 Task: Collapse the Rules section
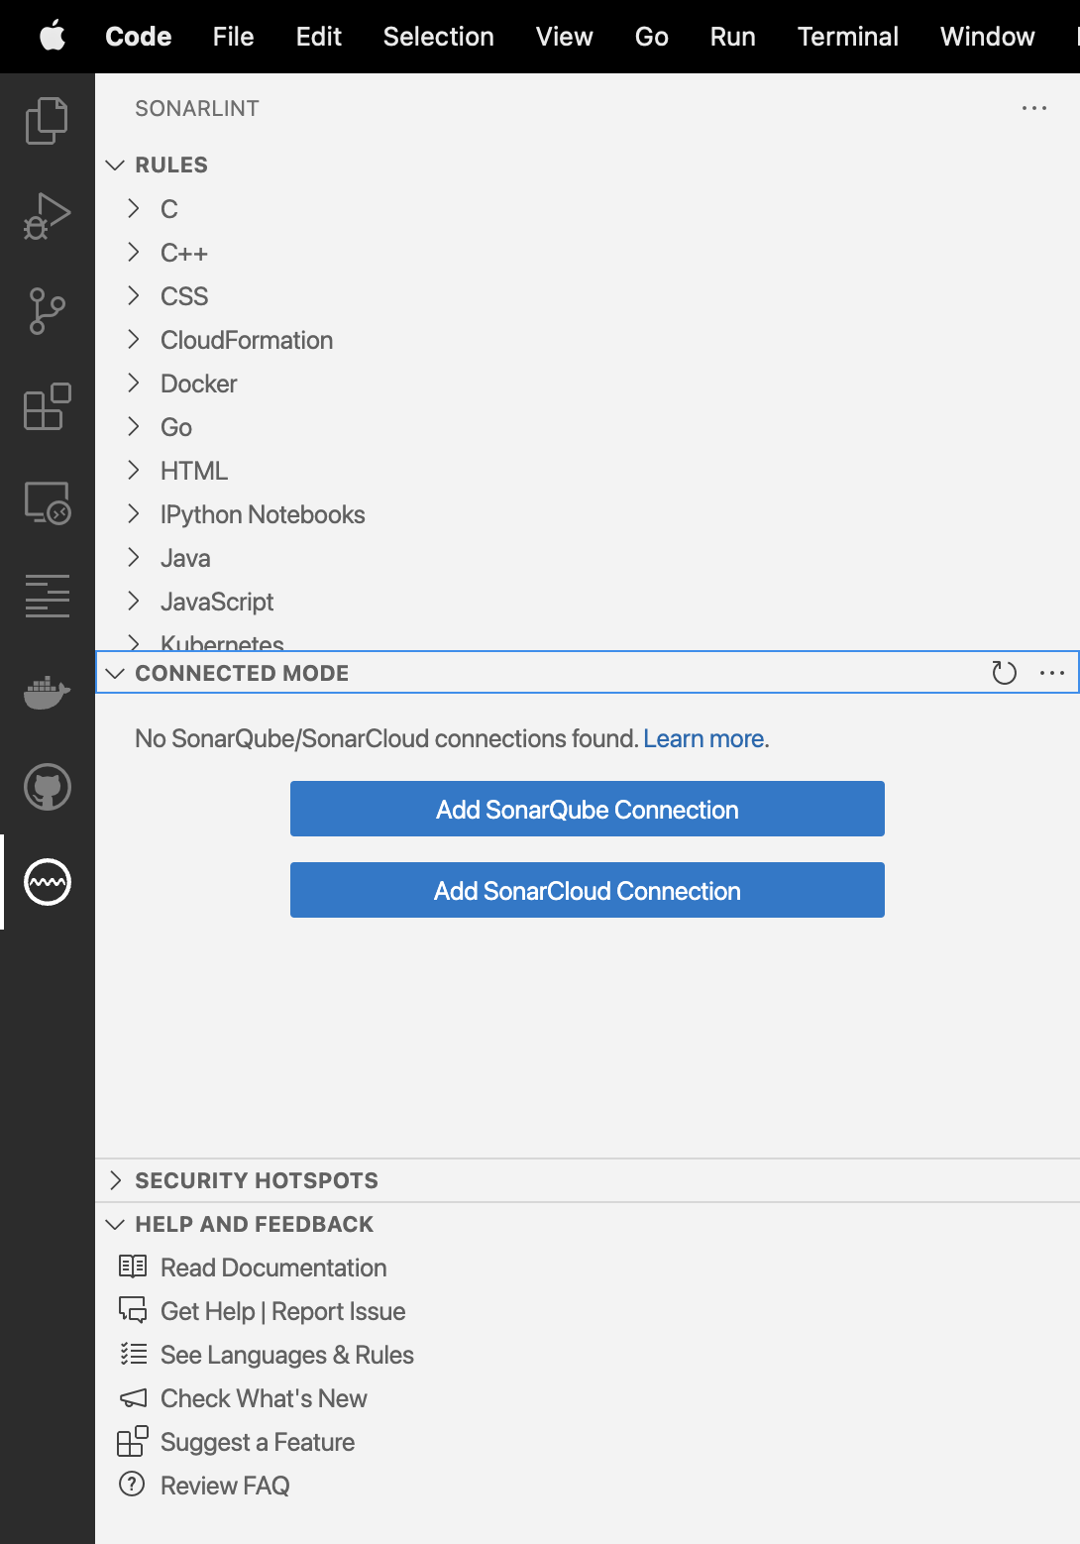[x=115, y=165]
